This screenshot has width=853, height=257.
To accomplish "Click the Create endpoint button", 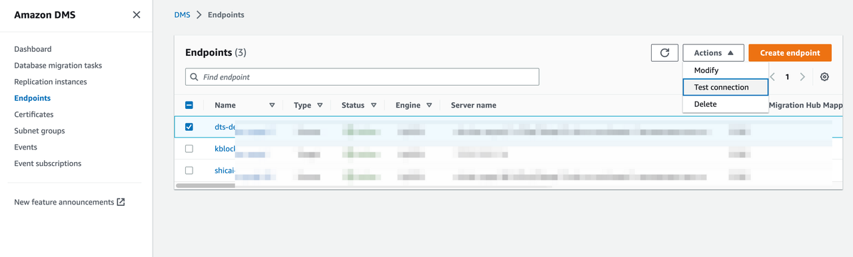I will pyautogui.click(x=790, y=52).
